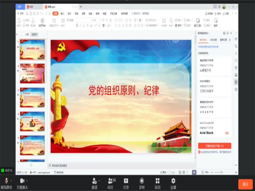255x191 pixels.
Task: Switch to the 插入 ribbon tab
Action: [62, 14]
